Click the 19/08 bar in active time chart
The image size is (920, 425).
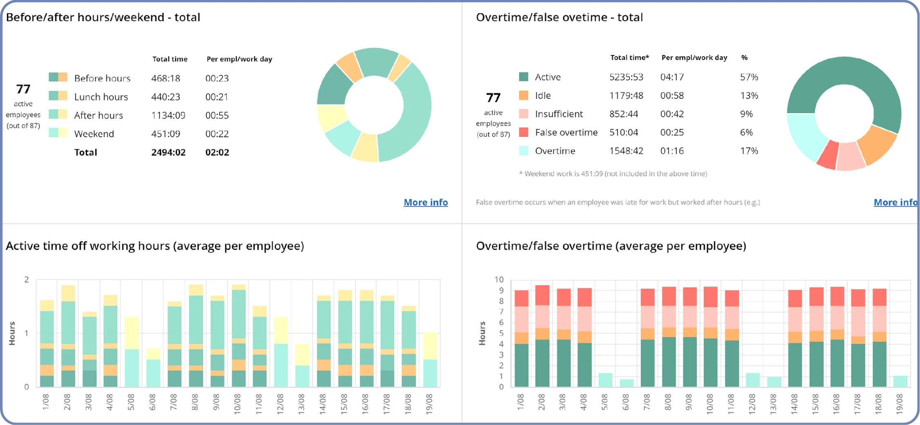click(x=430, y=360)
